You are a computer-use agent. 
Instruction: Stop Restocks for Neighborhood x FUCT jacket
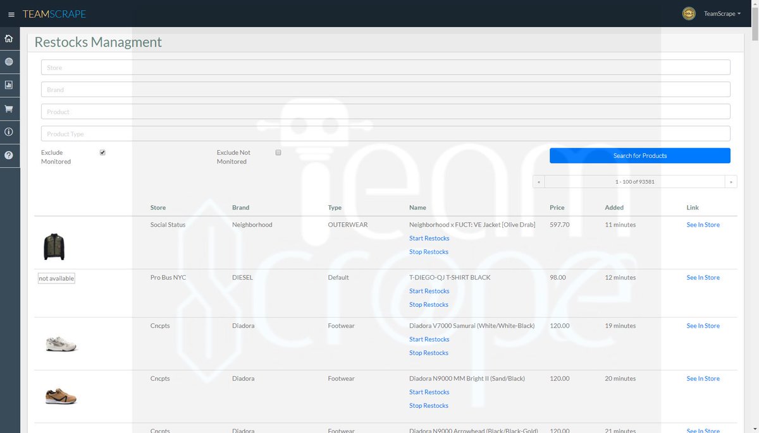click(x=429, y=252)
